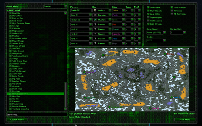The image size is (202, 126).
Task: Click the Medium AI start marker on map
Action: (x=109, y=107)
